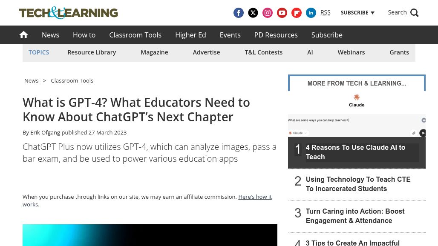The width and height of the screenshot is (438, 246).
Task: Open "Using Technology To Teach CTE" article
Action: 358,184
